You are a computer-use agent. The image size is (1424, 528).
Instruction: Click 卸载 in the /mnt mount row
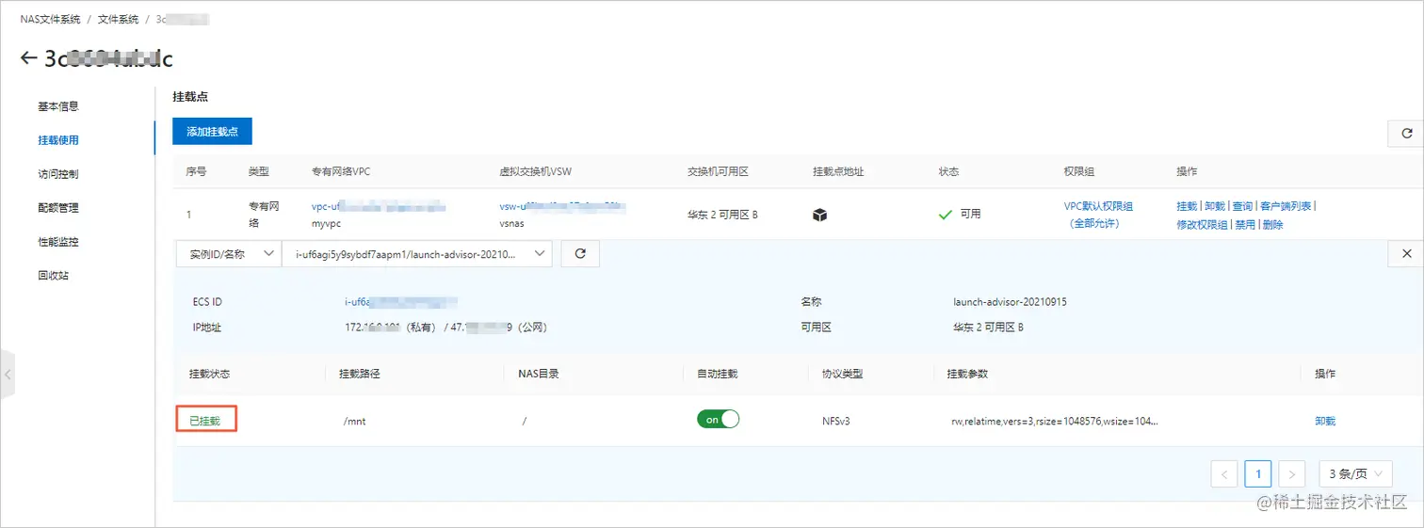coord(1325,421)
